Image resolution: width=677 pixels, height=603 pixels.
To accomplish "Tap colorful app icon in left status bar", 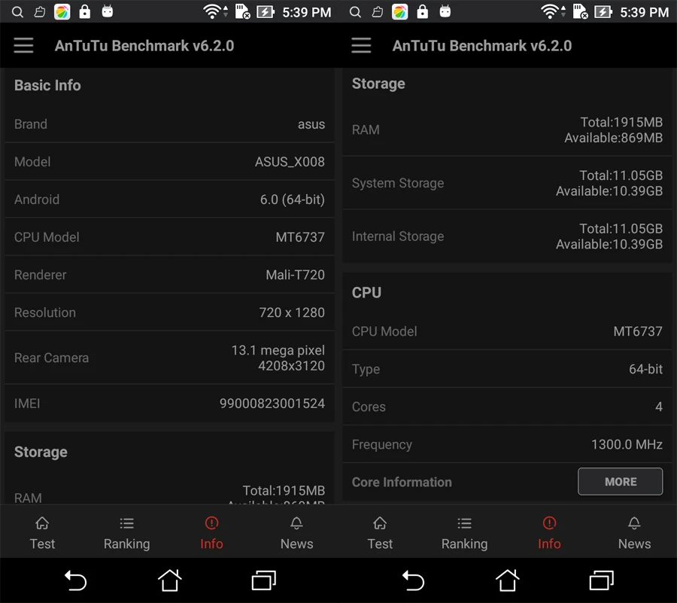I will click(62, 12).
